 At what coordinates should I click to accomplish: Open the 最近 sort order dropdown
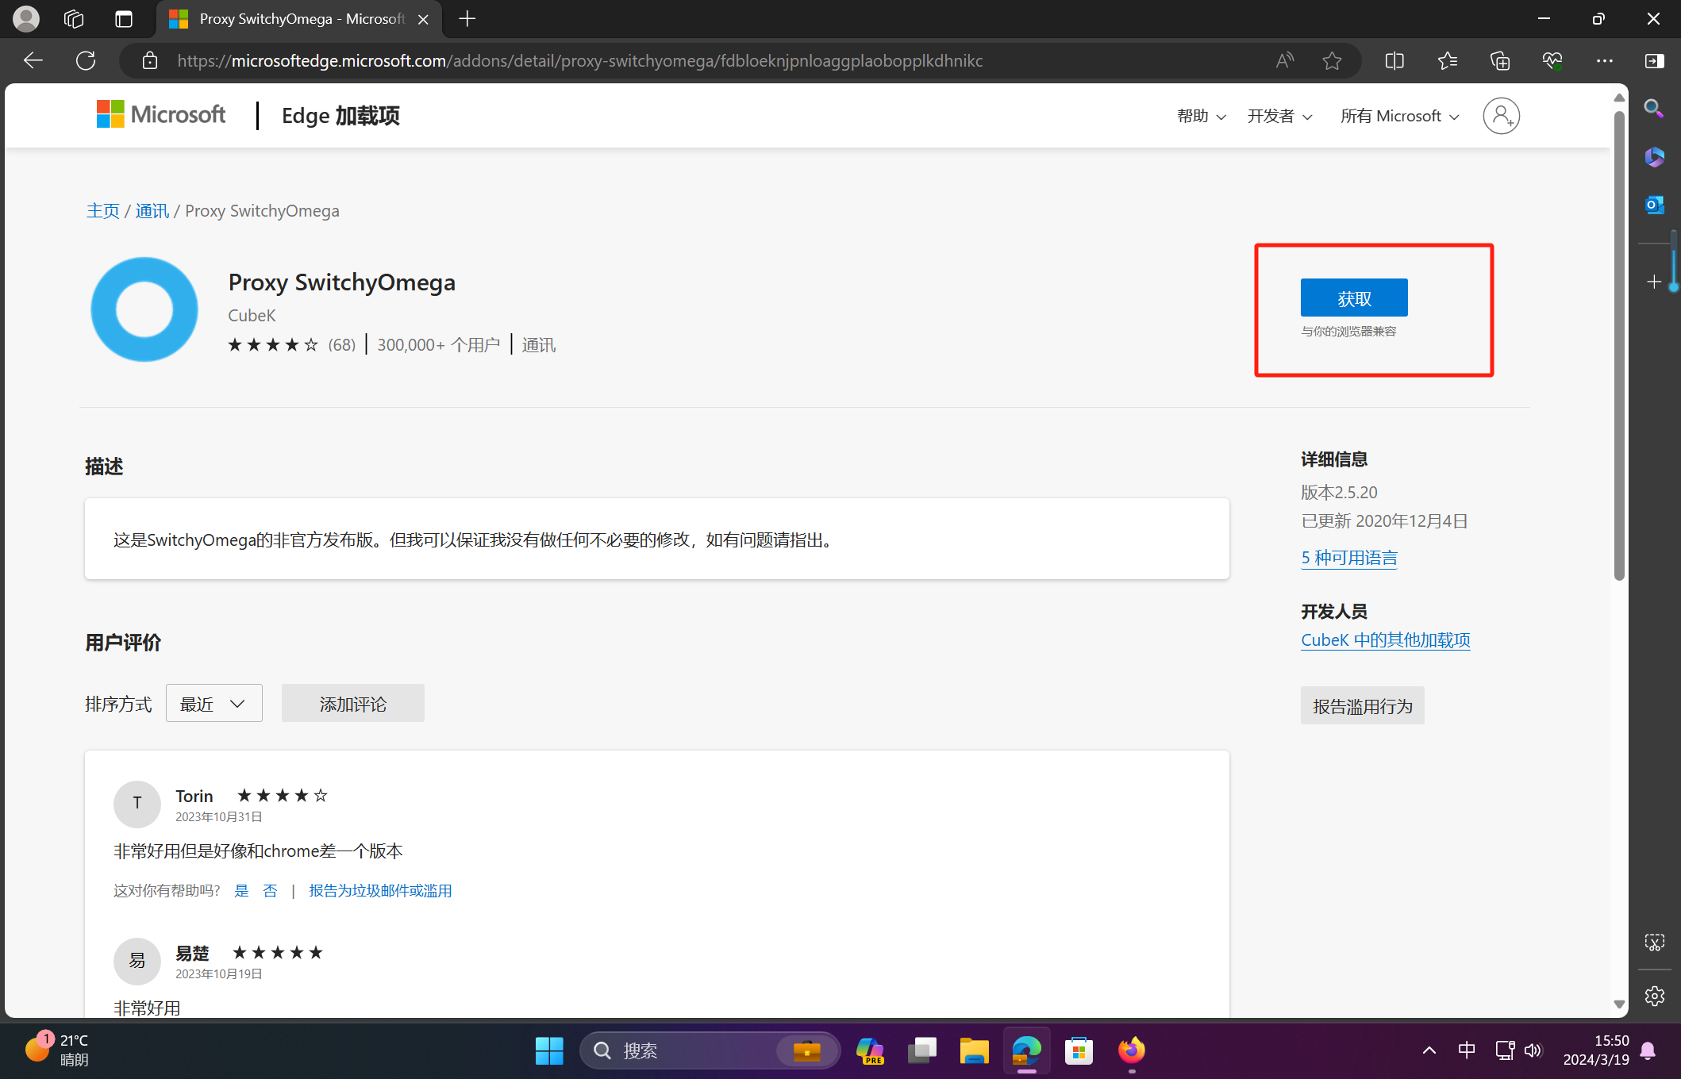(x=213, y=704)
